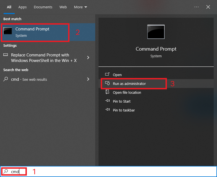The height and width of the screenshot is (177, 217).
Task: Click the pin icon beside Pin to taskbar
Action: pyautogui.click(x=107, y=110)
